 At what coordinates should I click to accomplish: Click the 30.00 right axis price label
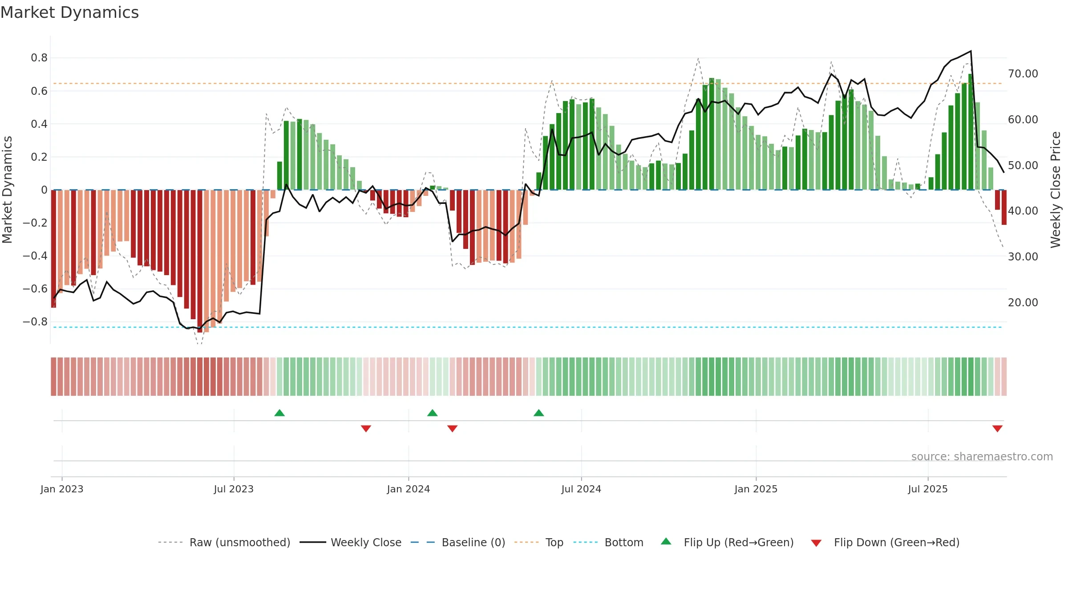click(1023, 257)
